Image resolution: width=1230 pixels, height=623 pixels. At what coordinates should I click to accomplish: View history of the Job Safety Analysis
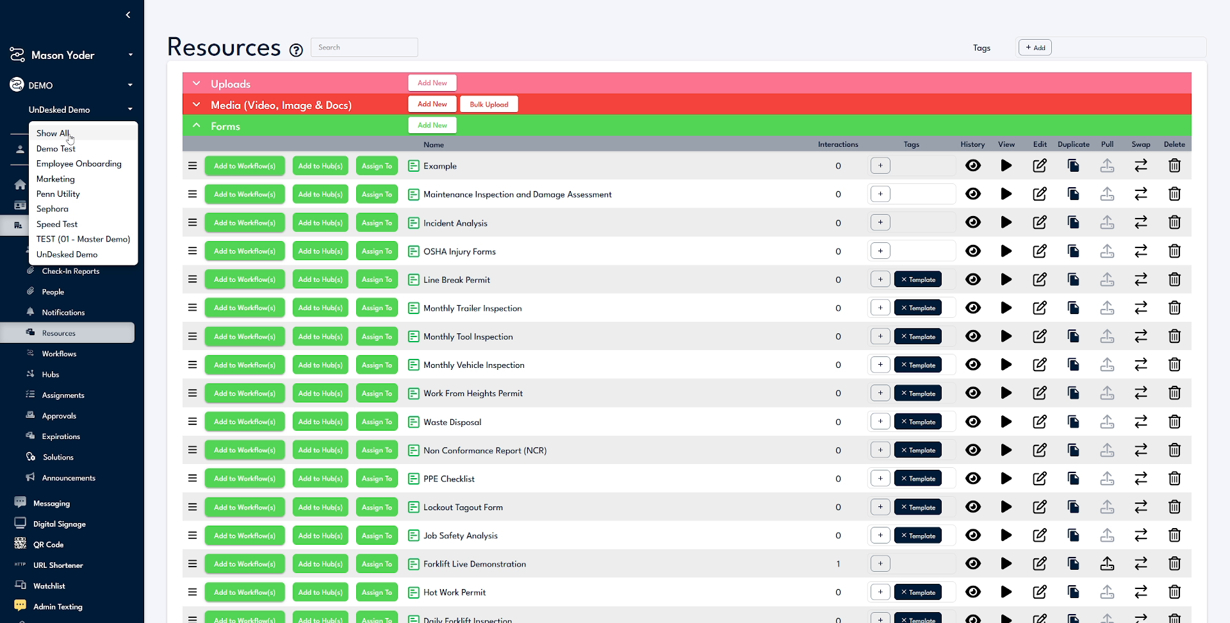(x=973, y=535)
